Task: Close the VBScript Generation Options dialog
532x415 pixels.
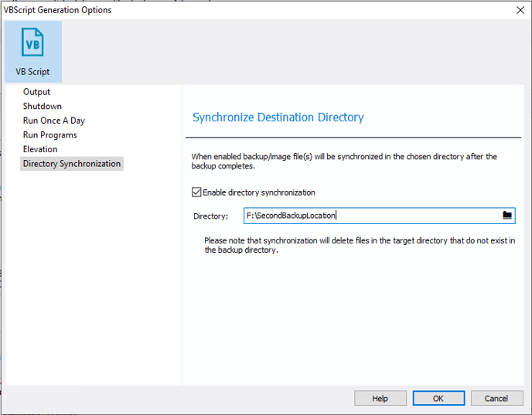Action: [x=520, y=10]
